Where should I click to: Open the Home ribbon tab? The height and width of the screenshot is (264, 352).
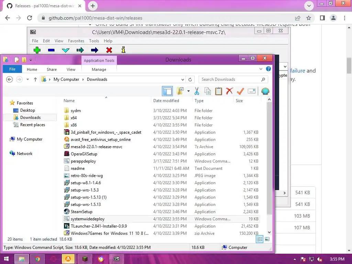pyautogui.click(x=32, y=69)
